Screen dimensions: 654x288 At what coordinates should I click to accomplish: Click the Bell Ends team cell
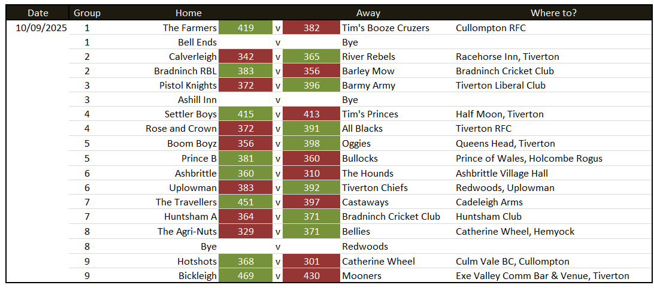197,43
